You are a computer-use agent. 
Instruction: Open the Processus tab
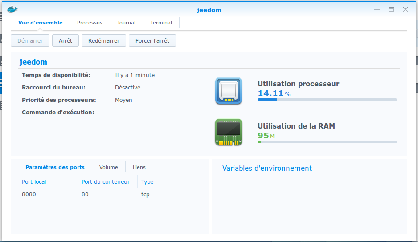coord(90,23)
